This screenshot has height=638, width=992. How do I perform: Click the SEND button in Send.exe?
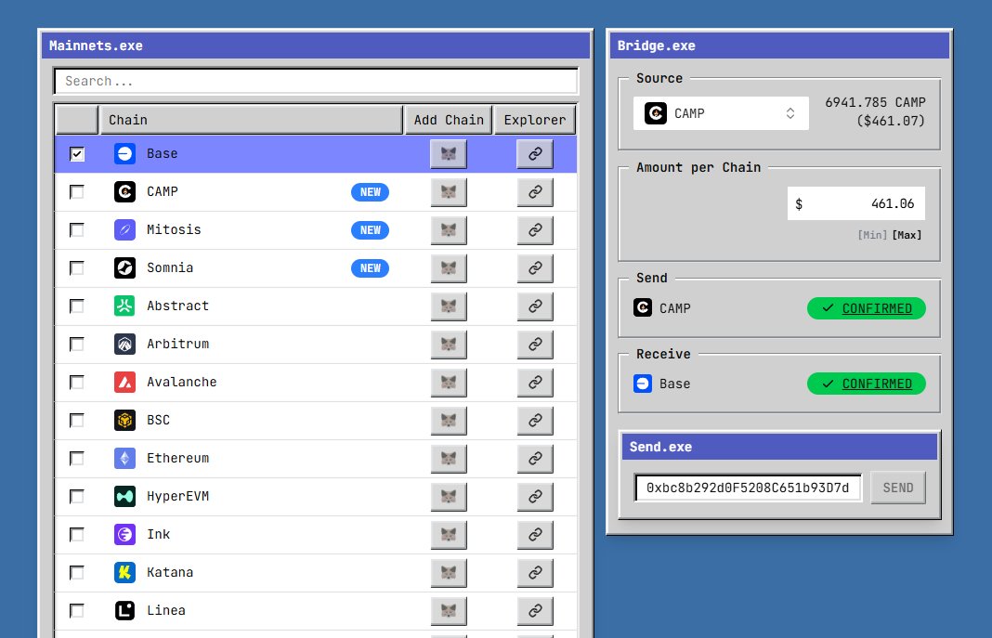tap(898, 488)
